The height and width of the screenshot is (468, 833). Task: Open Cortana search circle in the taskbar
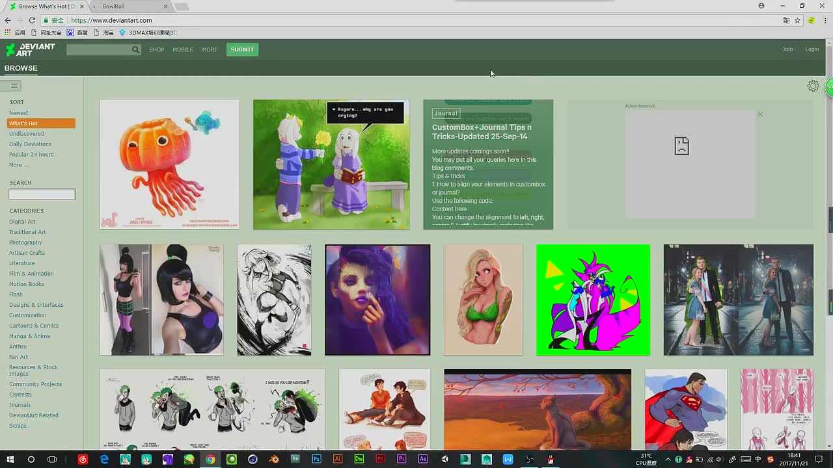click(31, 460)
